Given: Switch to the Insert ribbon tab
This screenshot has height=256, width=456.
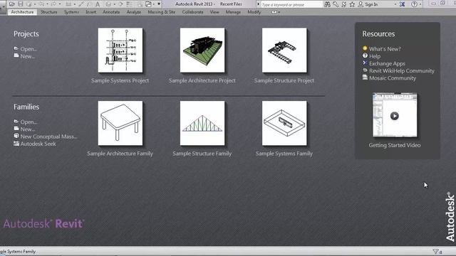Looking at the screenshot, I should pyautogui.click(x=90, y=12).
